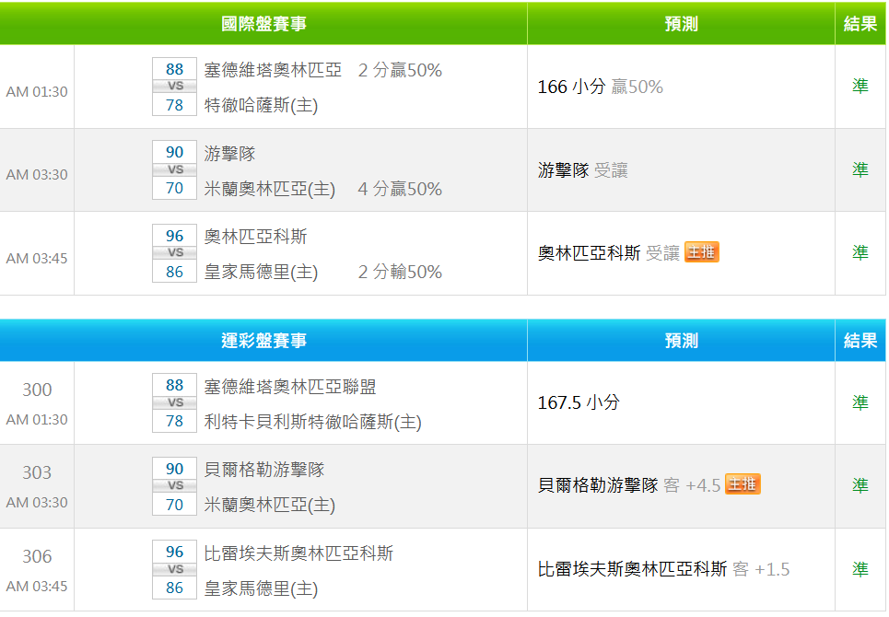
Task: Click score 70 in 運彩盤 match 303
Action: coord(175,505)
